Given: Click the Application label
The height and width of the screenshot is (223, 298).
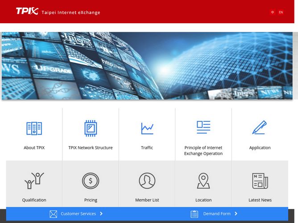Looking at the screenshot, I should [260, 148].
